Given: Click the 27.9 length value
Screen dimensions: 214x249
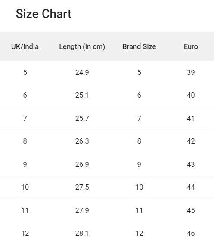Looking at the screenshot, I should pos(82,210).
